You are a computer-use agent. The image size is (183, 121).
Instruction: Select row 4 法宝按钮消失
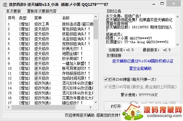pos(50,39)
